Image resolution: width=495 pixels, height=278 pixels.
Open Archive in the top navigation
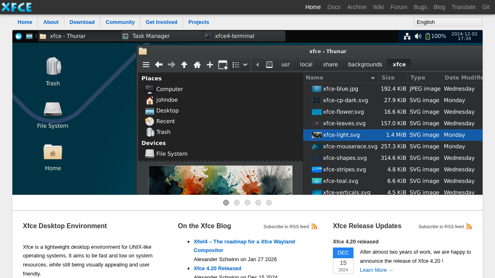(357, 7)
